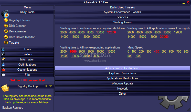191x112 pixels.
Task: Open Applications Restrictions category
Action: [122, 78]
